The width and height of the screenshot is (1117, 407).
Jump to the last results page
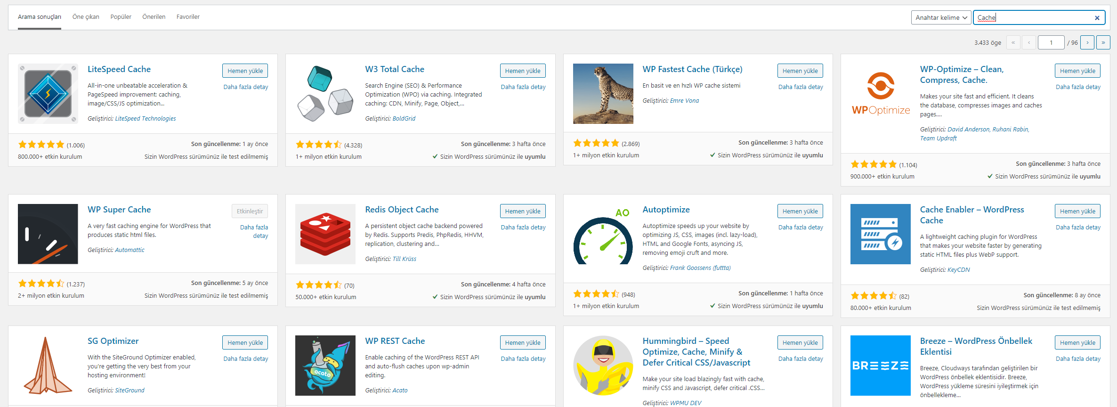tap(1103, 42)
